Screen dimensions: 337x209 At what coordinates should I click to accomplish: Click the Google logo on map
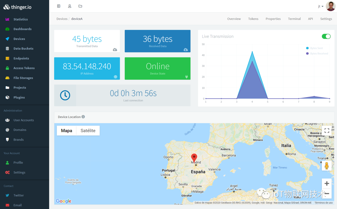click(x=64, y=201)
